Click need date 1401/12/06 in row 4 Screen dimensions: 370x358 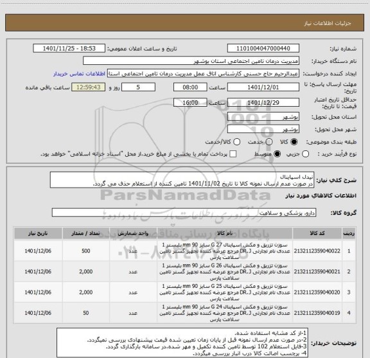[x=38, y=313]
